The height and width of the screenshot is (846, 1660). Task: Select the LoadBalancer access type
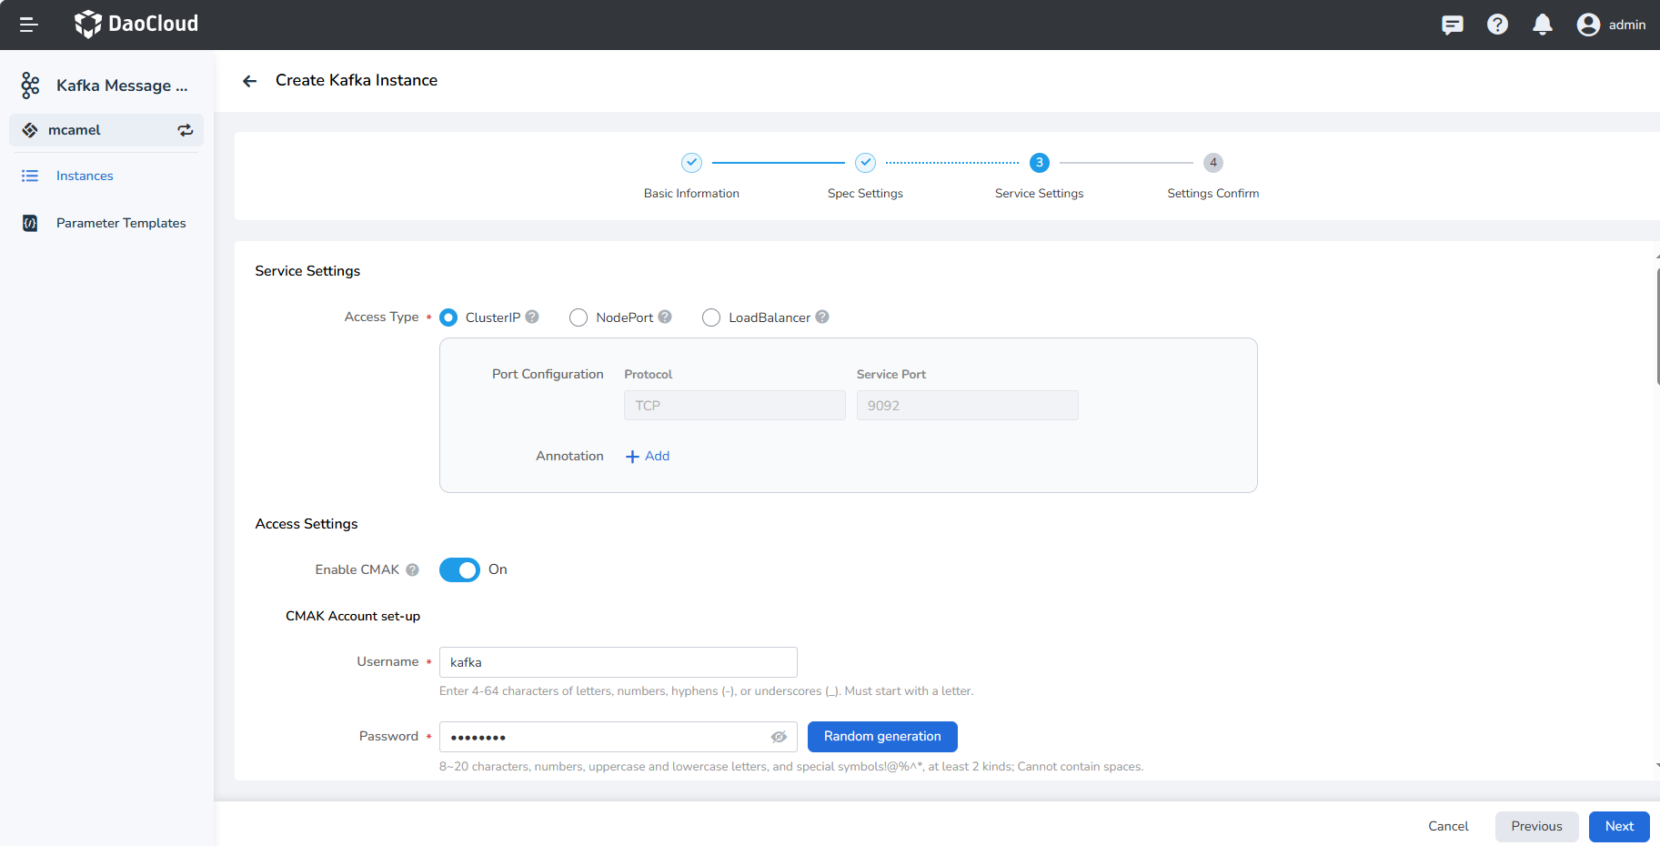tap(711, 317)
